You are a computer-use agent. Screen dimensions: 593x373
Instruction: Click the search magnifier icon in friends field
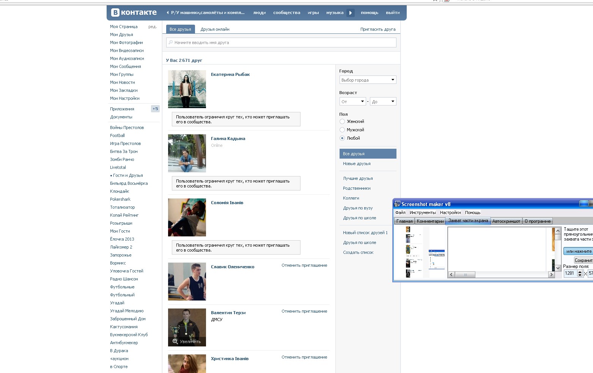171,42
